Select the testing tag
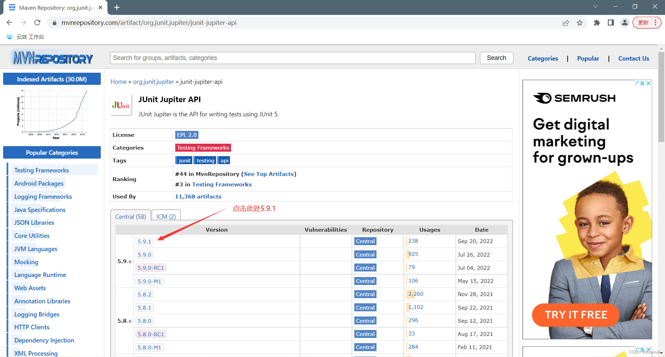Image resolution: width=665 pixels, height=357 pixels. [205, 160]
